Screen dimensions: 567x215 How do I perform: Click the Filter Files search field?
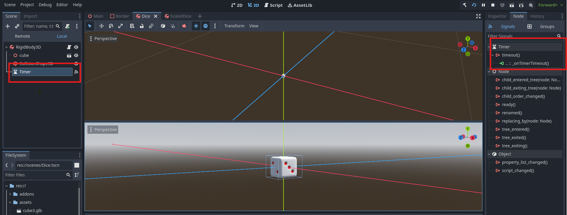click(x=35, y=175)
